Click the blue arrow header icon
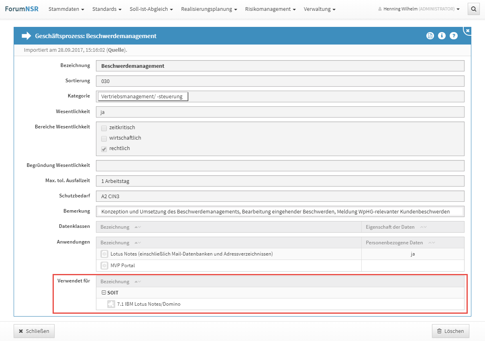This screenshot has height=341, width=485. tap(26, 36)
